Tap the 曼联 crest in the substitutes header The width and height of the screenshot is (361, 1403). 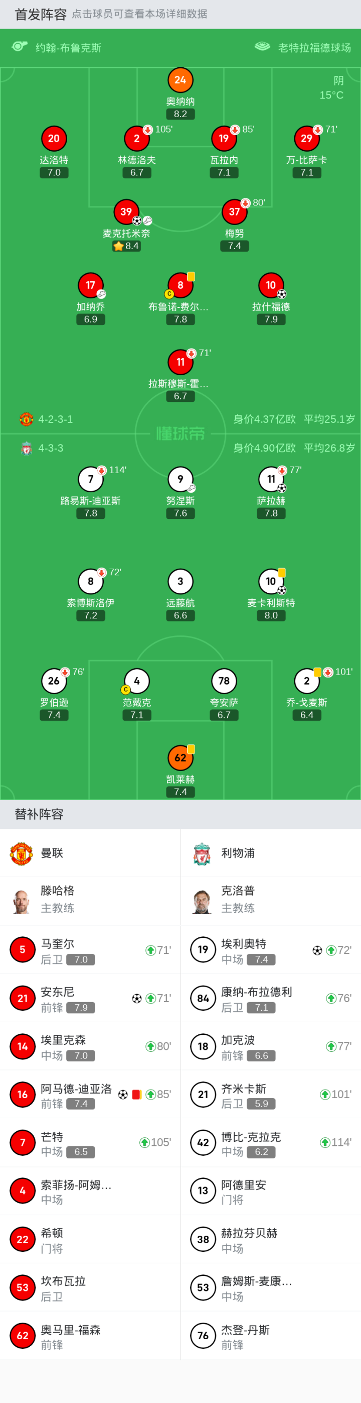click(x=22, y=853)
